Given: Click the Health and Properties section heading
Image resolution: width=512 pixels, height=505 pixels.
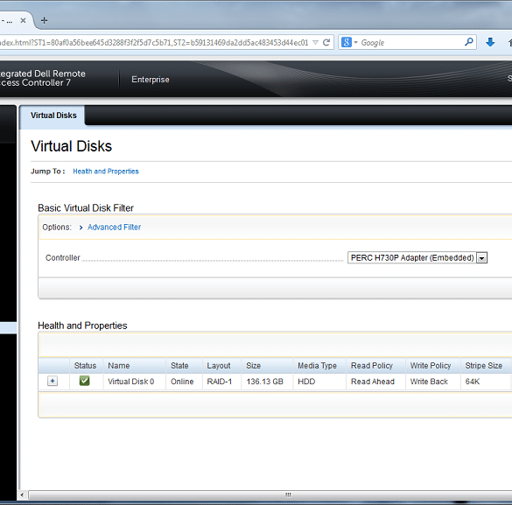Looking at the screenshot, I should [x=82, y=326].
